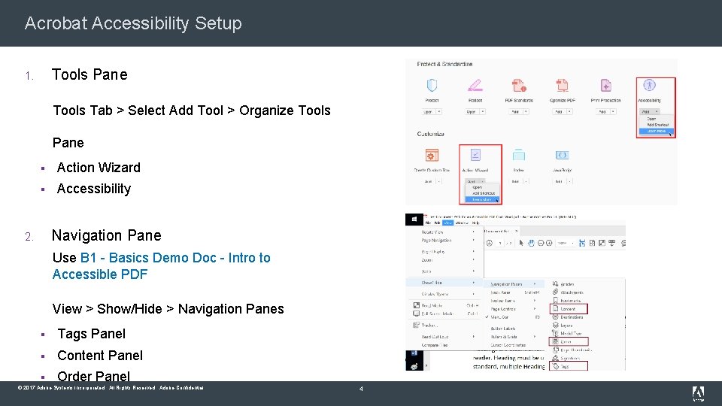Viewport: 722px width, 406px height.
Task: Expand the dropdown arrow under Index
Action: pos(526,181)
